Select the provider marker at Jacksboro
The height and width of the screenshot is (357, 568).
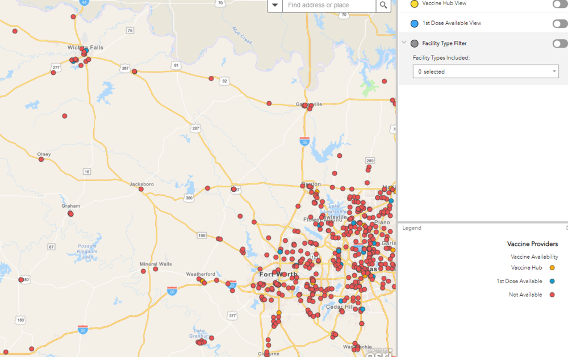141,189
